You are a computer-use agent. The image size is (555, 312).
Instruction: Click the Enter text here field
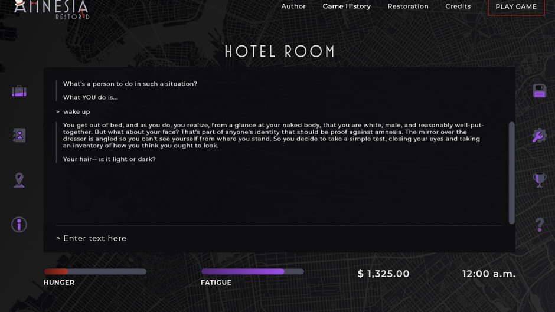(277, 238)
